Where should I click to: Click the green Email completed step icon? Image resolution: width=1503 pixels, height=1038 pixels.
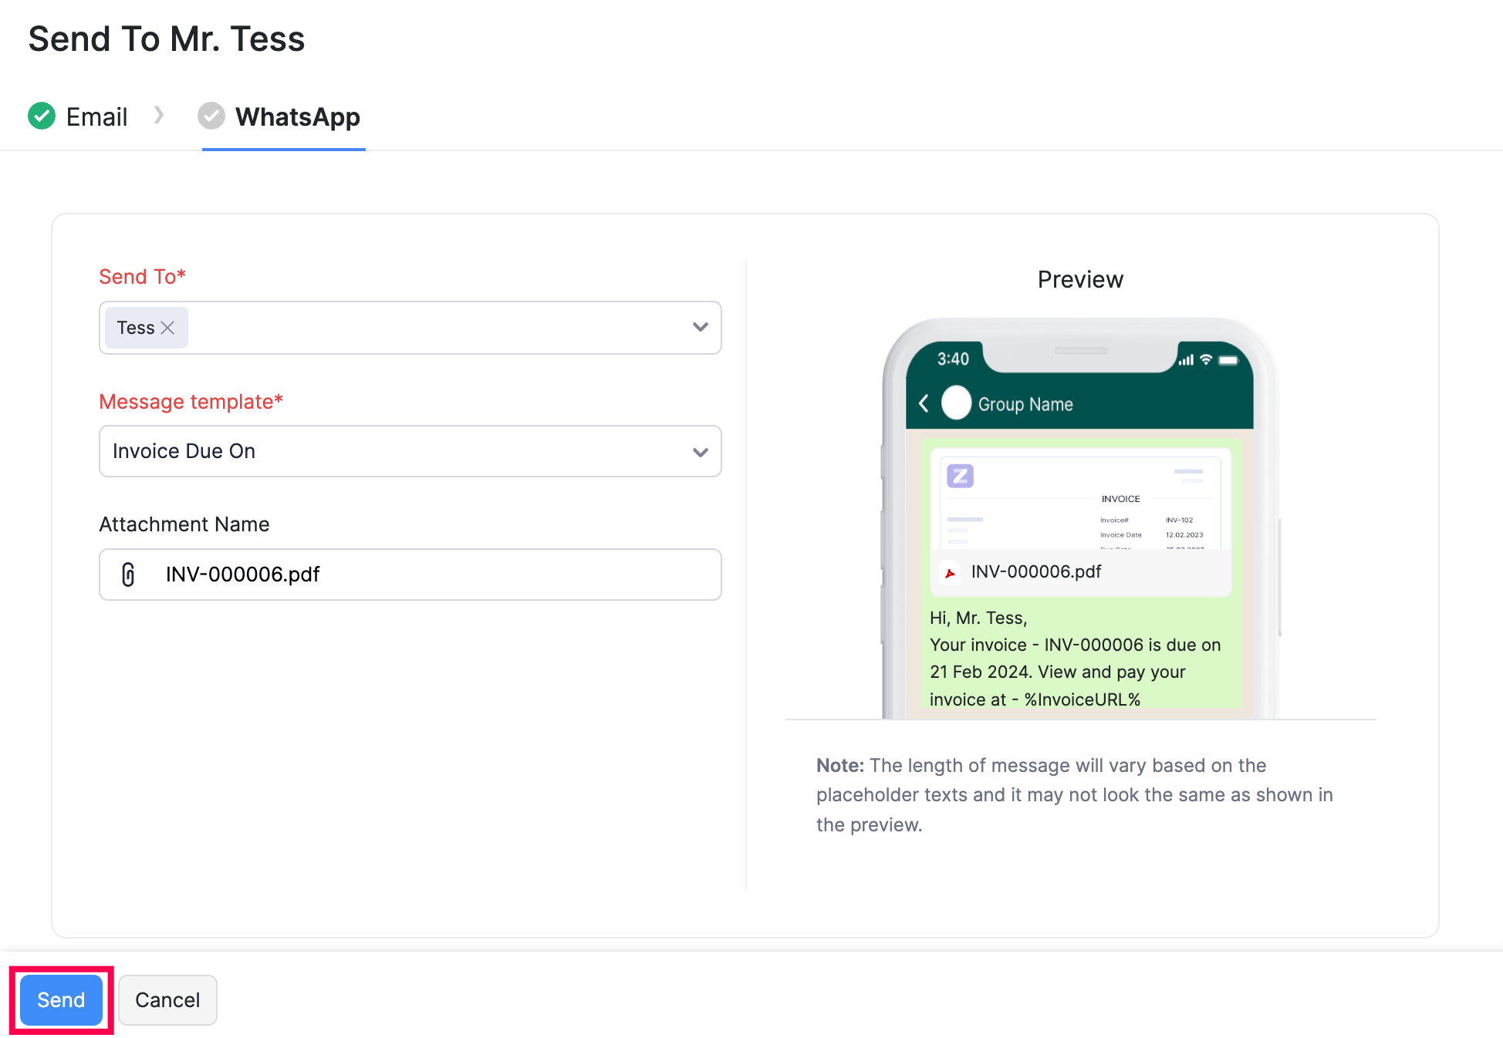click(x=42, y=116)
